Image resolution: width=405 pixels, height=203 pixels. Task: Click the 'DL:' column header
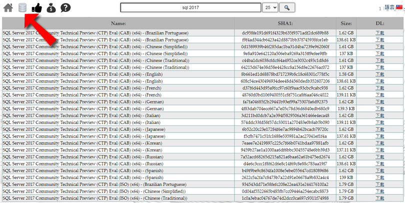(380, 23)
